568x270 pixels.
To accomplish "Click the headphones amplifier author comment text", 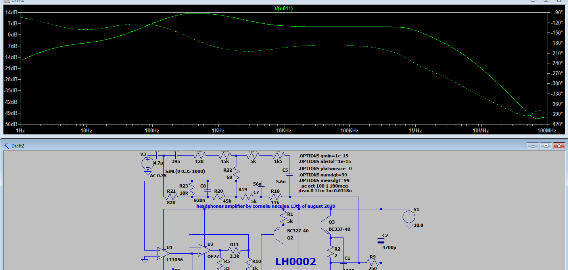I will (266, 206).
